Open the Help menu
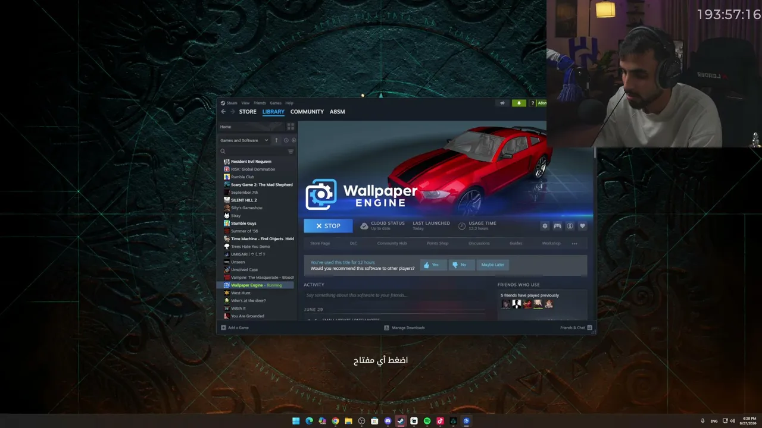 pyautogui.click(x=289, y=103)
